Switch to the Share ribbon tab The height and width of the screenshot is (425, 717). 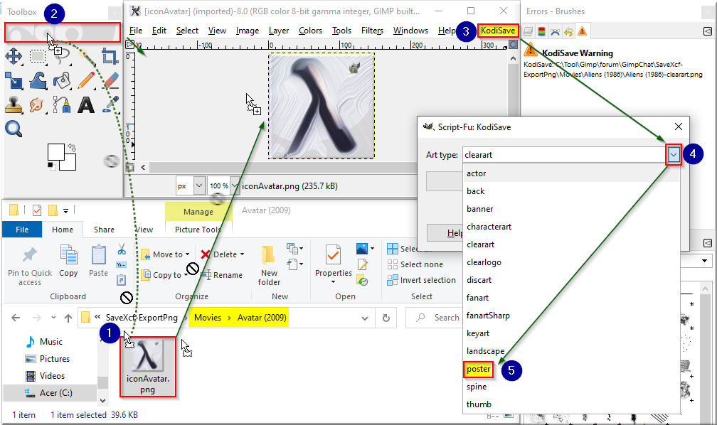coord(104,230)
